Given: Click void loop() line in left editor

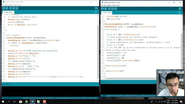Looking at the screenshot, I should [13, 35].
